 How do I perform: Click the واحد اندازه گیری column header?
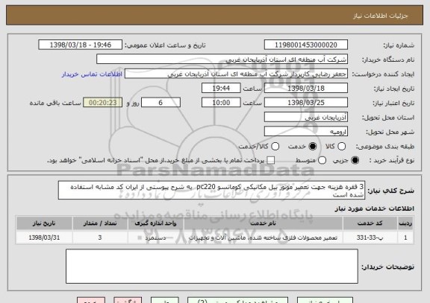point(156,223)
